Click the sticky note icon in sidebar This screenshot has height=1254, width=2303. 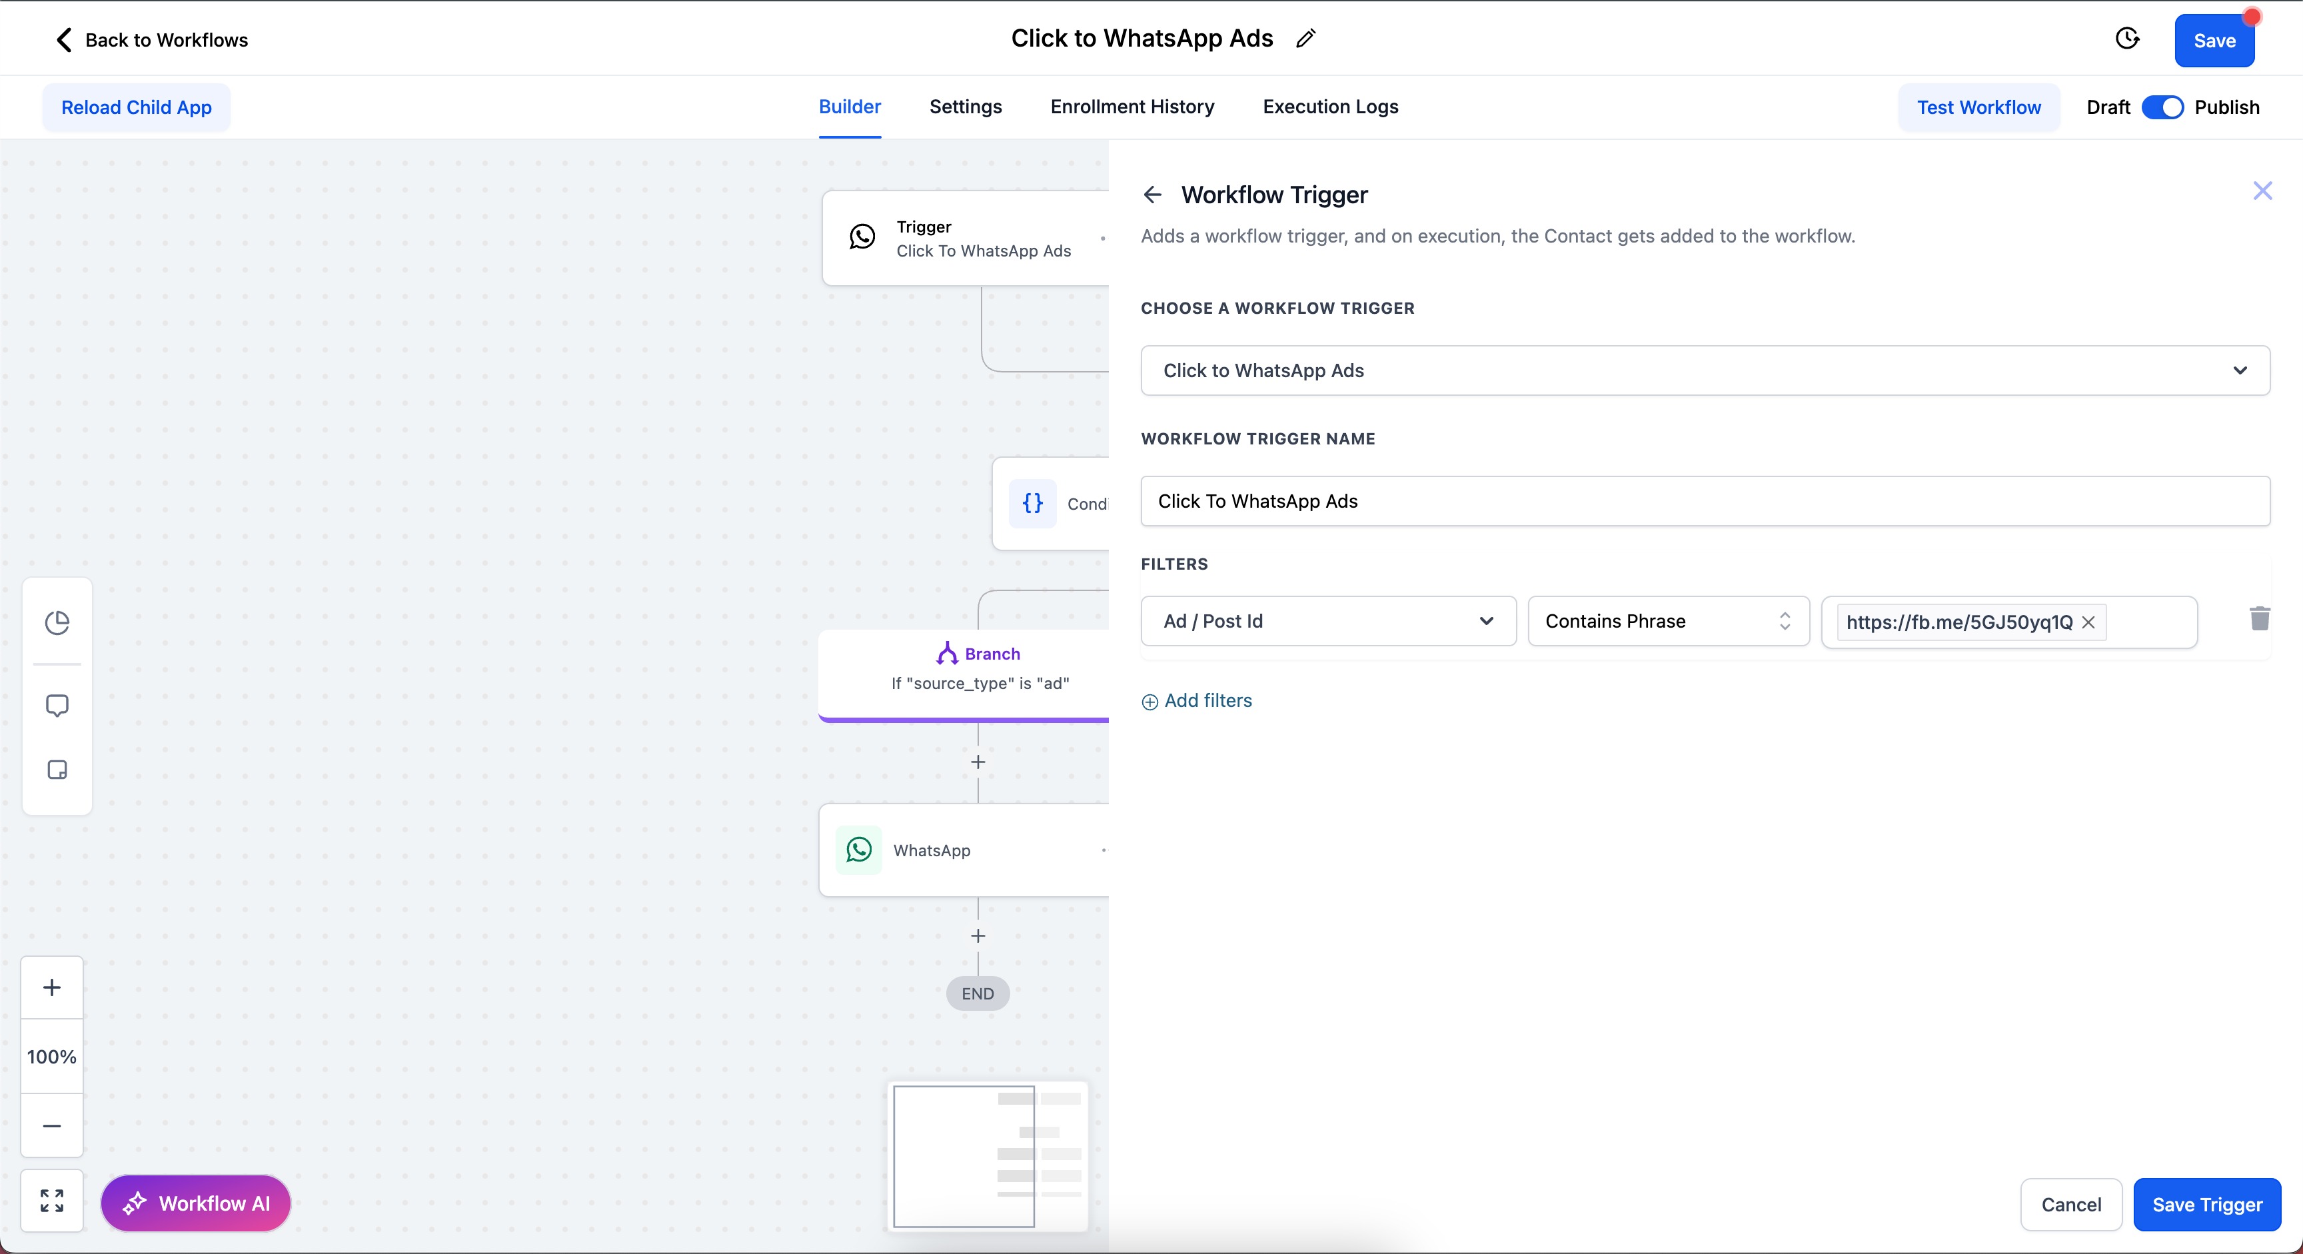57,770
